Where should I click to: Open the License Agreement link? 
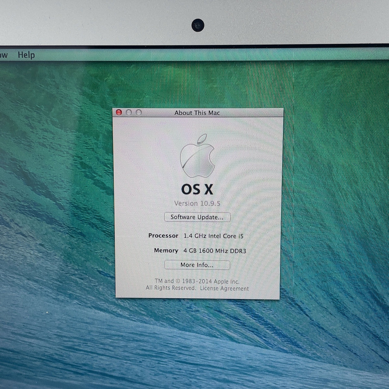point(224,288)
